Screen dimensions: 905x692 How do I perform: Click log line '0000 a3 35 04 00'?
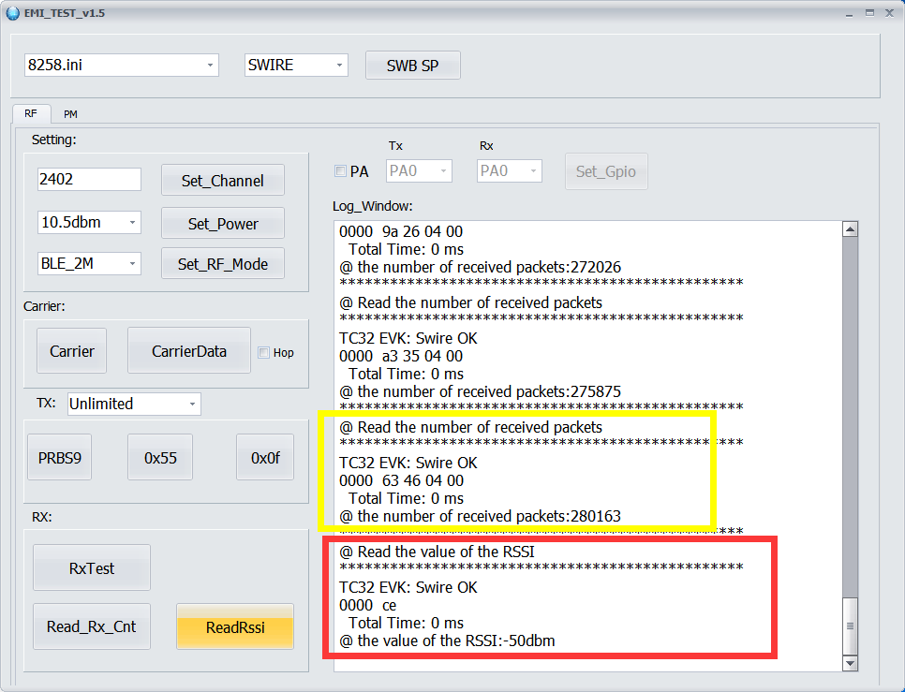point(401,356)
